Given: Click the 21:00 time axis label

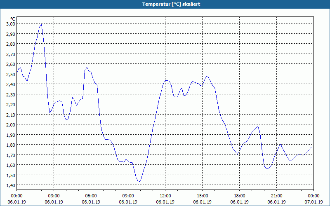Looking at the screenshot, I should (x=276, y=196).
